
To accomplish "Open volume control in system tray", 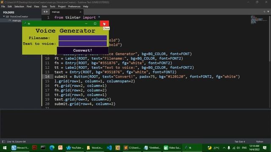I will pyautogui.click(x=238, y=148).
